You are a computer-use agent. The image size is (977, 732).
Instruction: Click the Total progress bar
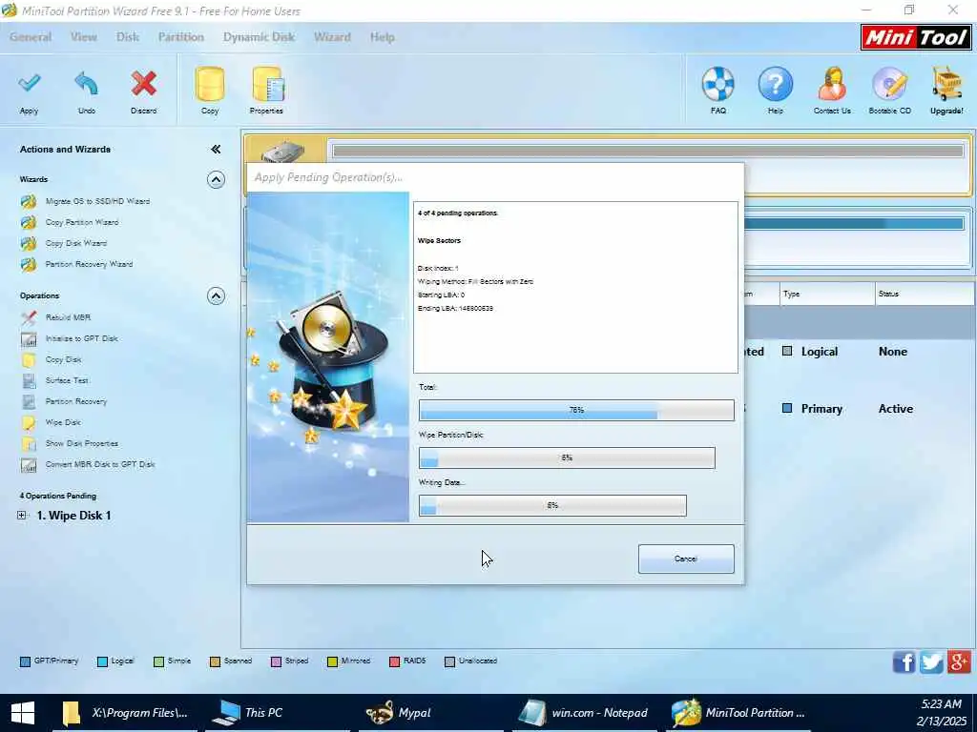coord(576,410)
